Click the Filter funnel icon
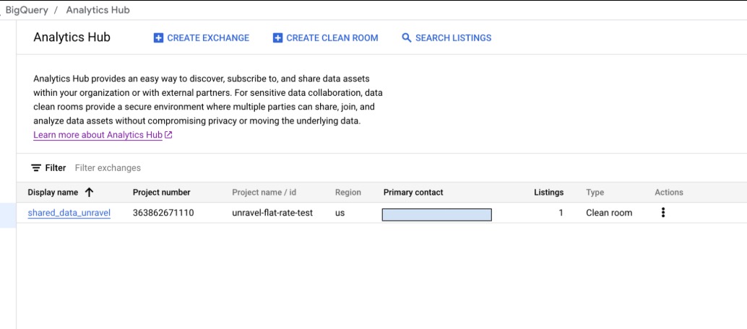 [x=36, y=168]
